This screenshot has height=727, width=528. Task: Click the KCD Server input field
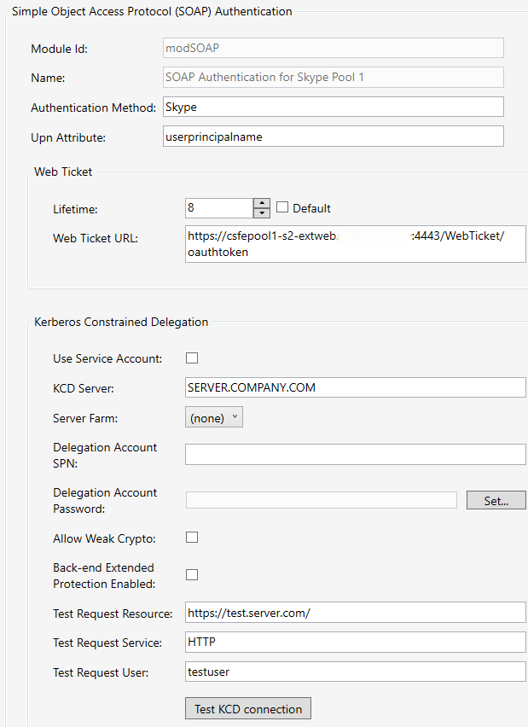[355, 387]
